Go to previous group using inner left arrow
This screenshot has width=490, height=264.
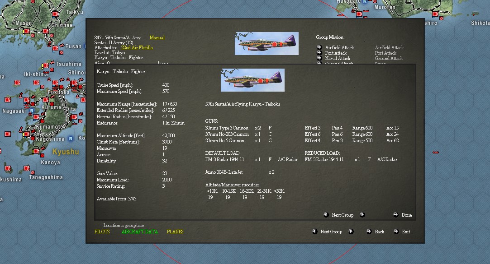[326, 215]
